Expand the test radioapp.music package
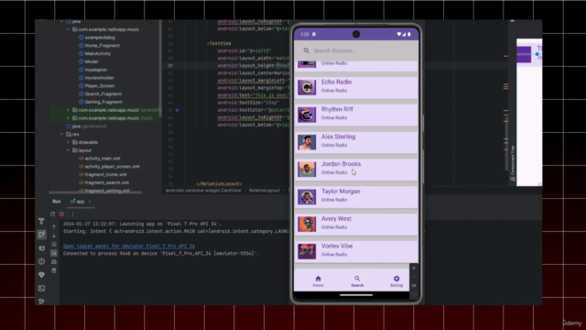This screenshot has width=586, height=330. point(68,118)
